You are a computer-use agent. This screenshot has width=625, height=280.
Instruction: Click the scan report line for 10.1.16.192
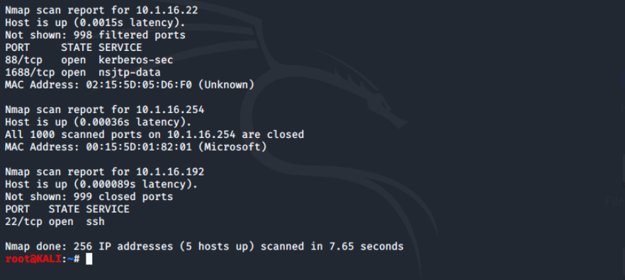[104, 172]
